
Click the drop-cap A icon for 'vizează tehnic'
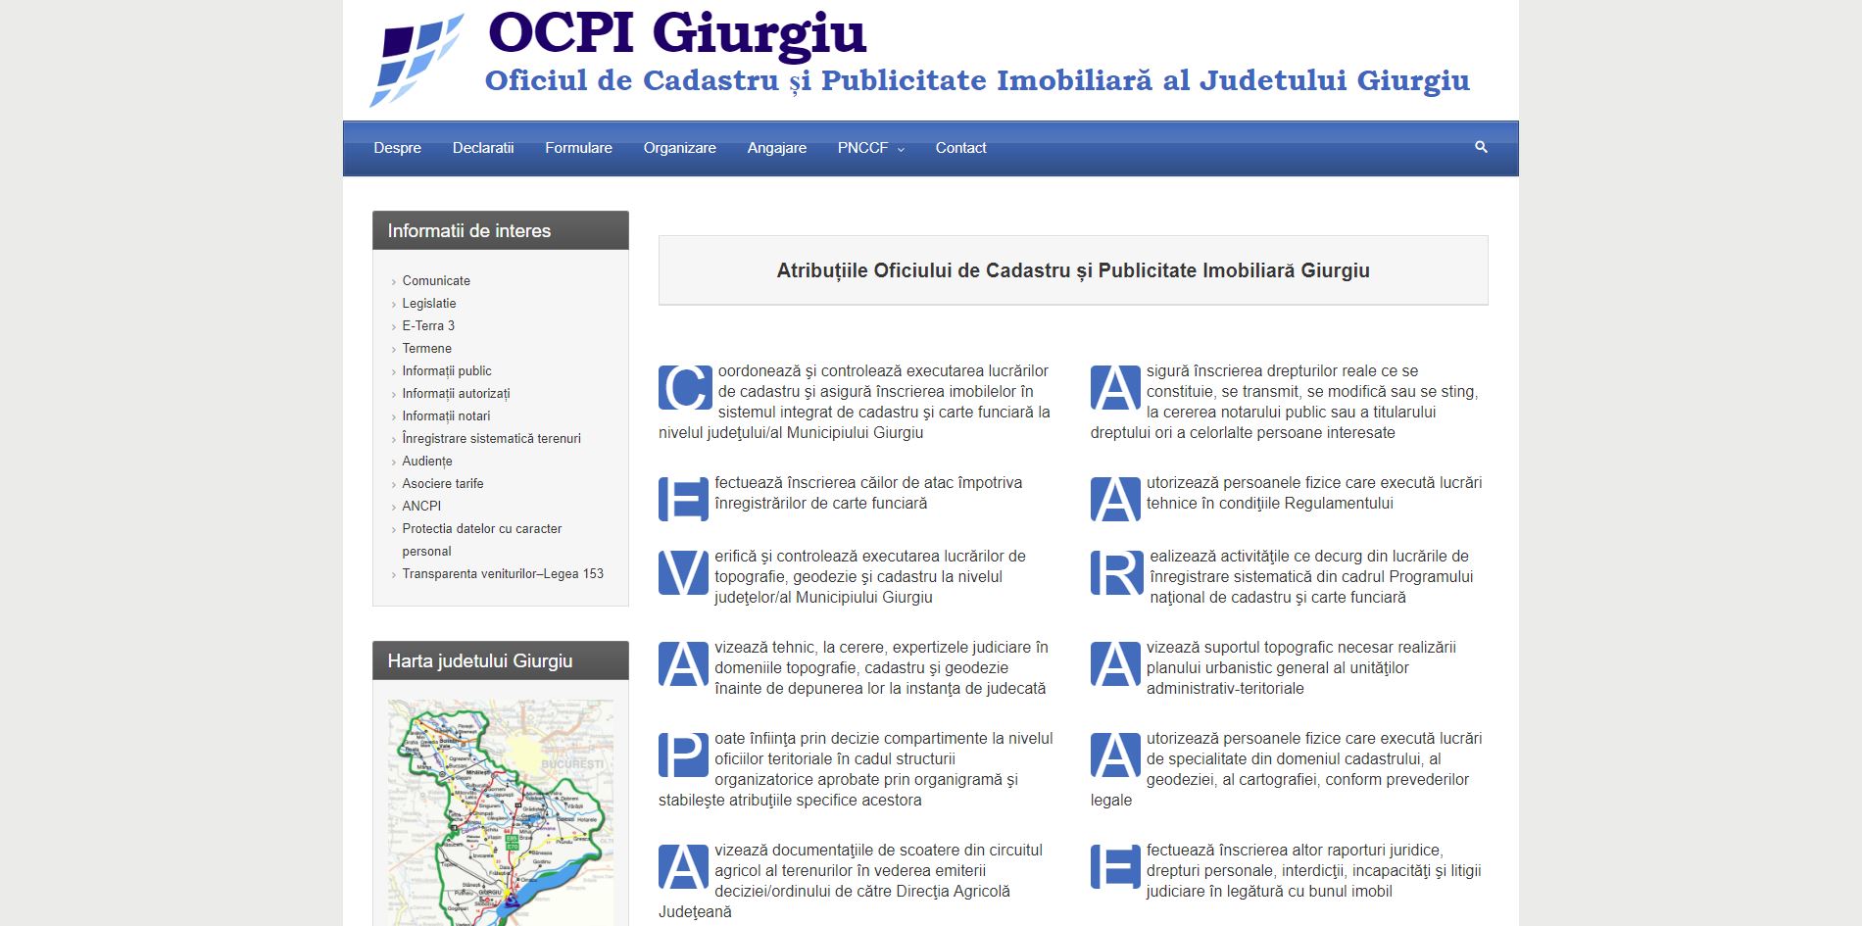click(x=683, y=664)
